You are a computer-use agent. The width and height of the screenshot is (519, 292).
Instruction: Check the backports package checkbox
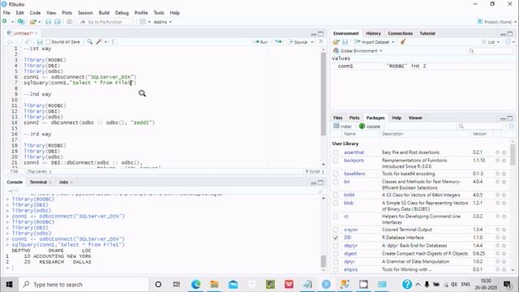(336, 161)
